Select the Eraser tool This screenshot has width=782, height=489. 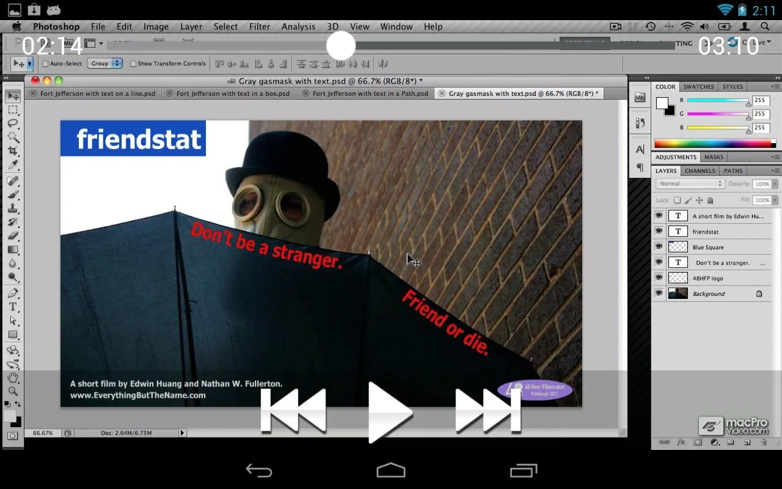tap(13, 235)
